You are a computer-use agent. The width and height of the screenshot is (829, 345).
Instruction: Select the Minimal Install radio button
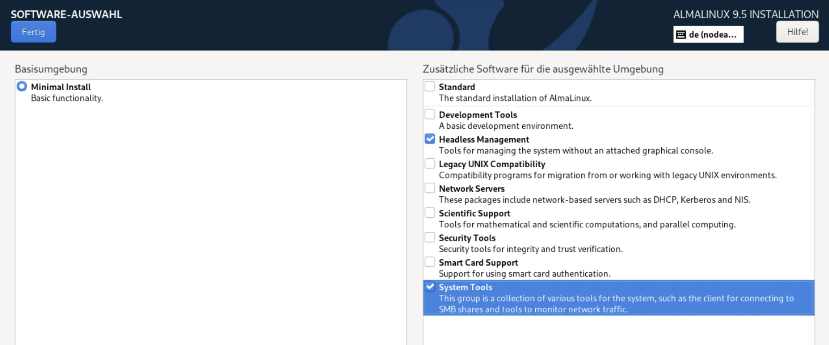tap(21, 86)
